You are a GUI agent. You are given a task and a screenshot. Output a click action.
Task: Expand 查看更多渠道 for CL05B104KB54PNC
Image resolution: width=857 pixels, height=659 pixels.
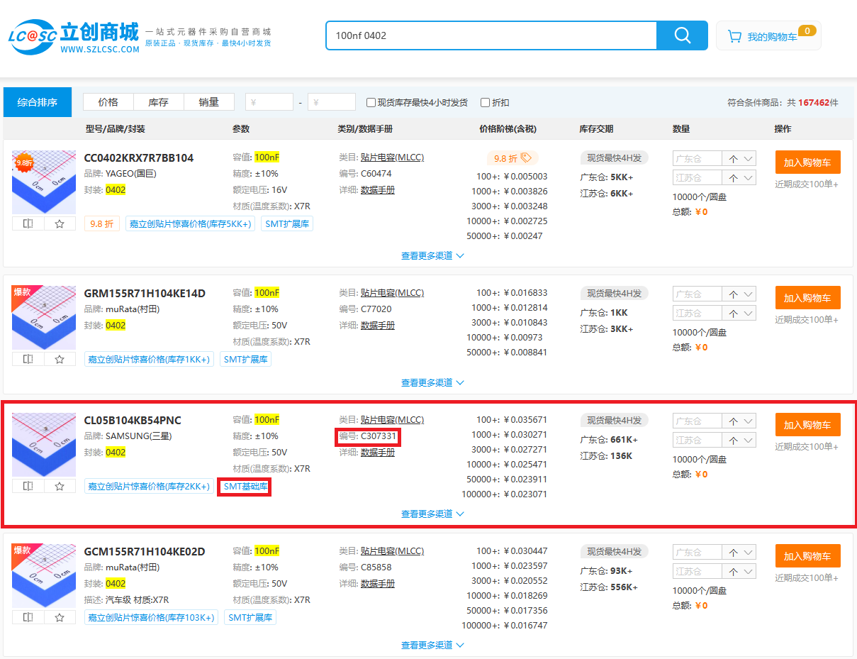[x=433, y=514]
